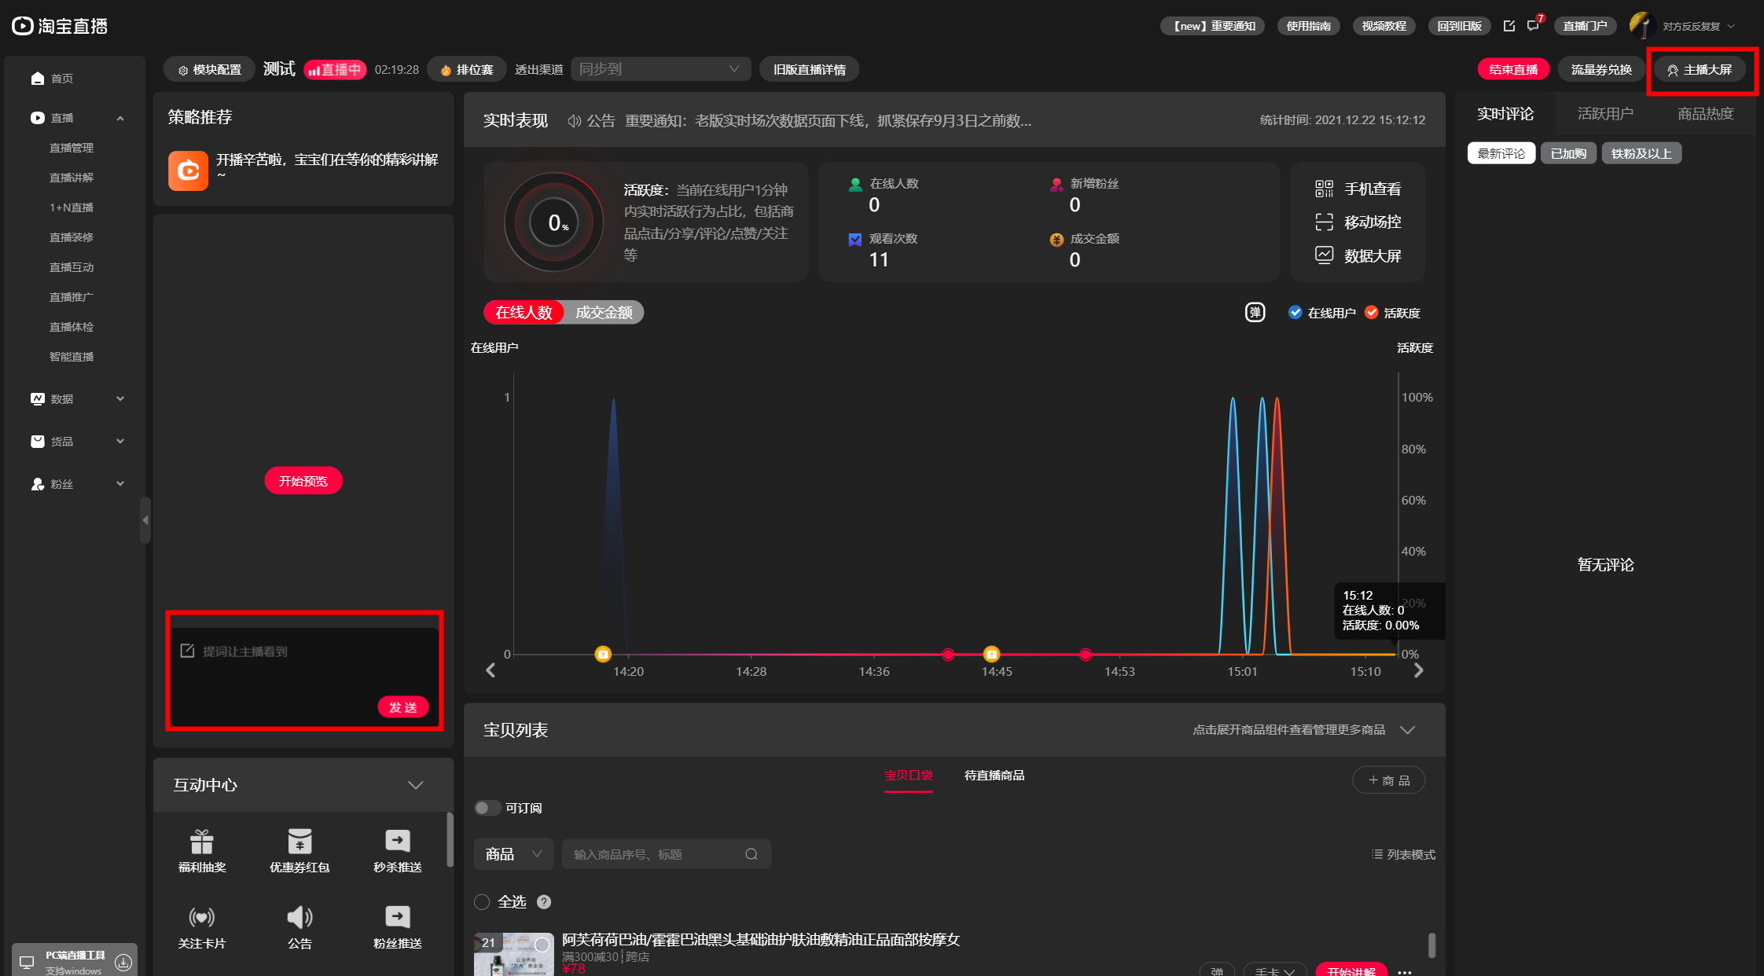This screenshot has width=1764, height=976.
Task: Click the Taobao Live logo
Action: 60,26
